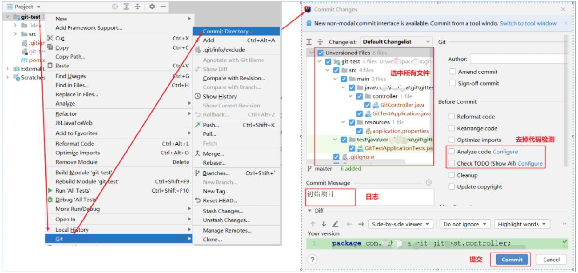Choose Local History menu item
The height and width of the screenshot is (273, 578).
point(119,229)
